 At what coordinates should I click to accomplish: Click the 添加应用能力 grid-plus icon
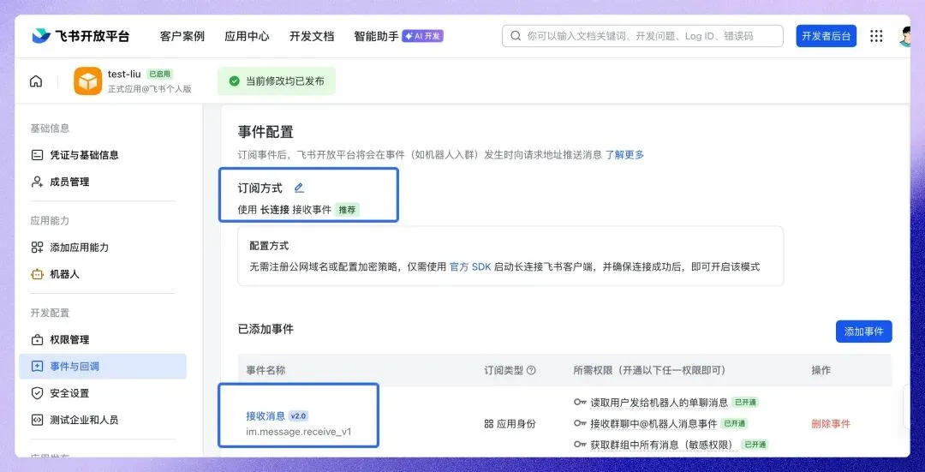[x=37, y=248]
